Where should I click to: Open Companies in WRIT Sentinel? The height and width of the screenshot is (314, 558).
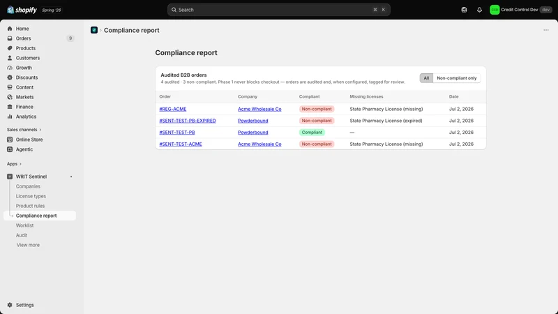tap(28, 186)
